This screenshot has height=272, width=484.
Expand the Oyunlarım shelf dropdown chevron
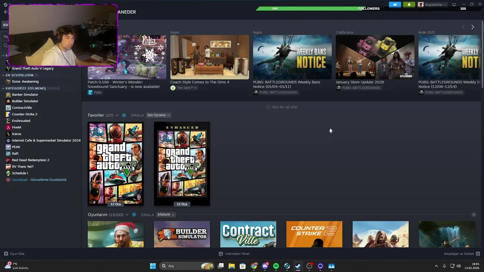point(127,215)
